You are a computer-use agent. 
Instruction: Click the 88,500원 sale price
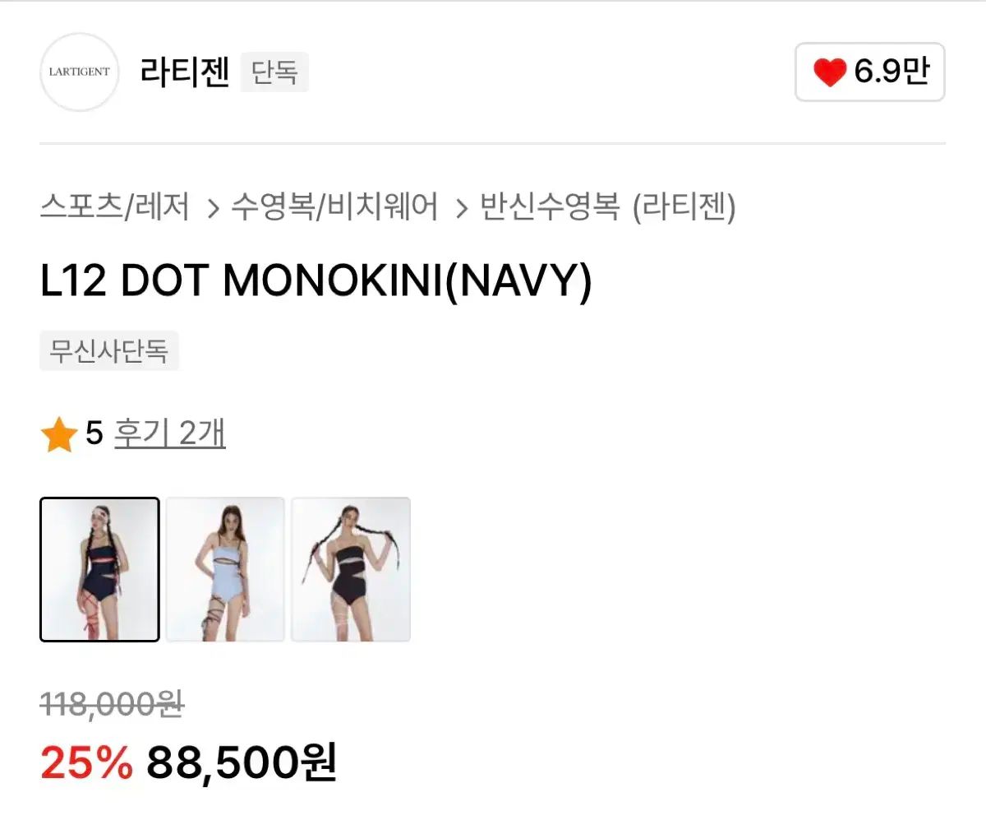tap(242, 762)
